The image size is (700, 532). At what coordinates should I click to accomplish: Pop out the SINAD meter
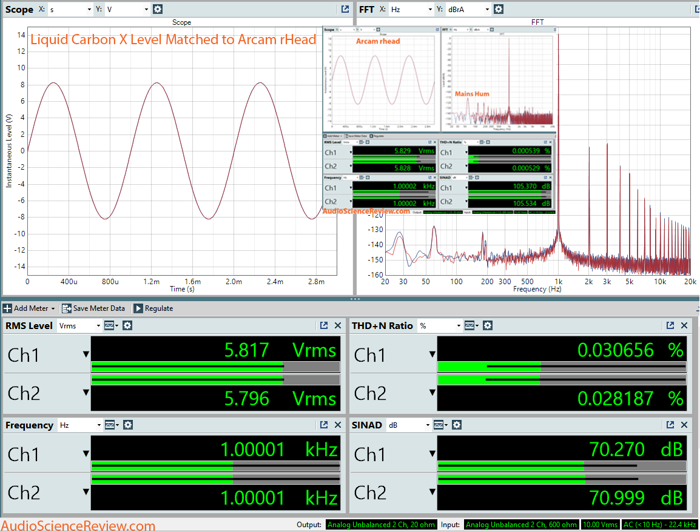click(670, 425)
